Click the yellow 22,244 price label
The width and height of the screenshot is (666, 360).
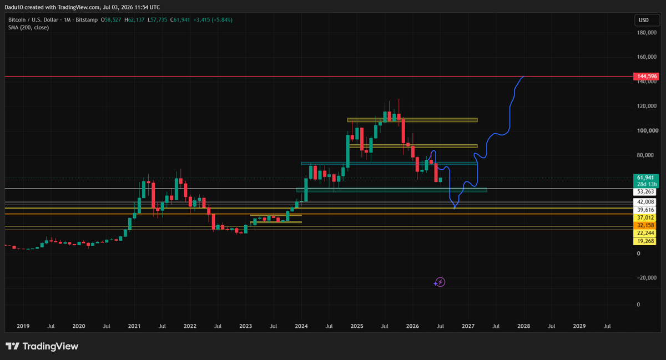point(644,234)
